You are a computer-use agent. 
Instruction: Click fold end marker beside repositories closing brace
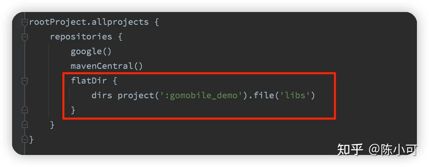pos(24,125)
